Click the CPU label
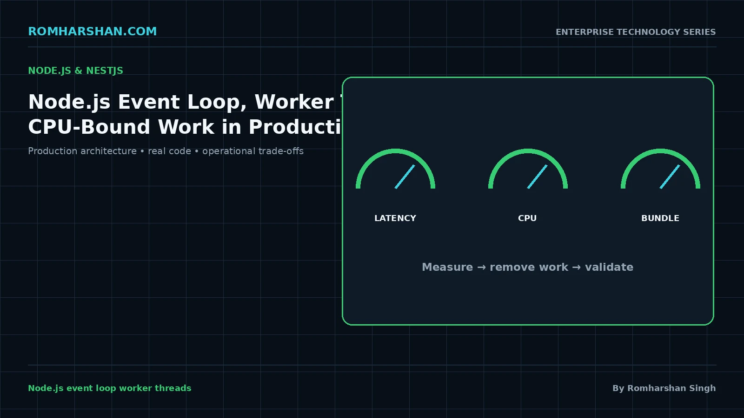Image resolution: width=744 pixels, height=418 pixels. coord(527,218)
